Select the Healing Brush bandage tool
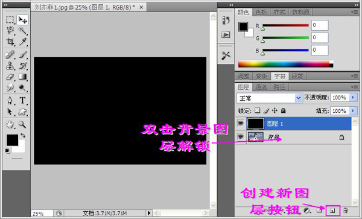The height and width of the screenshot is (219, 362). [x=10, y=55]
